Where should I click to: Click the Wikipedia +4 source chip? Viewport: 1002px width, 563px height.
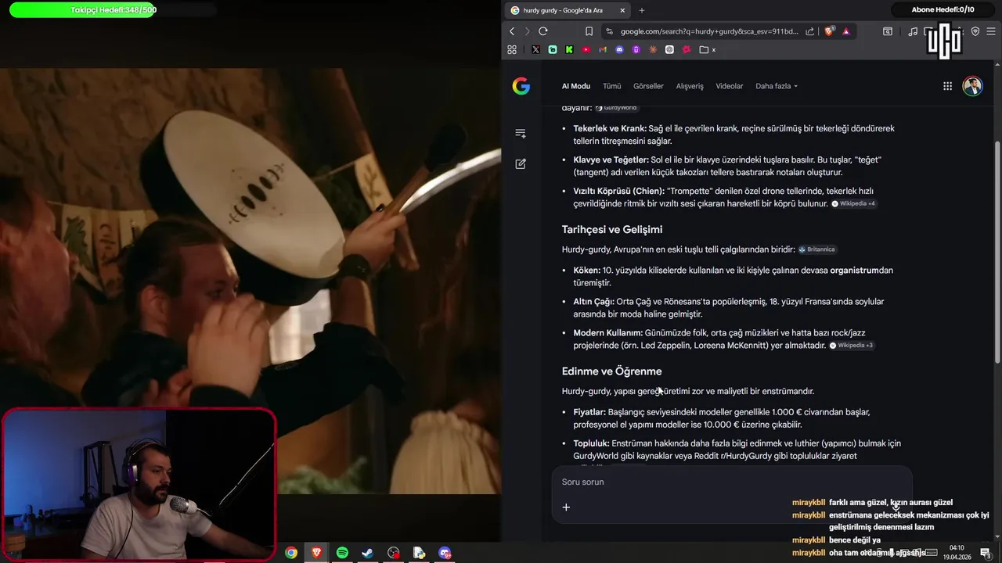(853, 203)
